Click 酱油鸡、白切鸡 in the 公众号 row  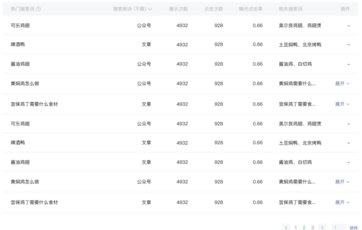pyautogui.click(x=295, y=64)
